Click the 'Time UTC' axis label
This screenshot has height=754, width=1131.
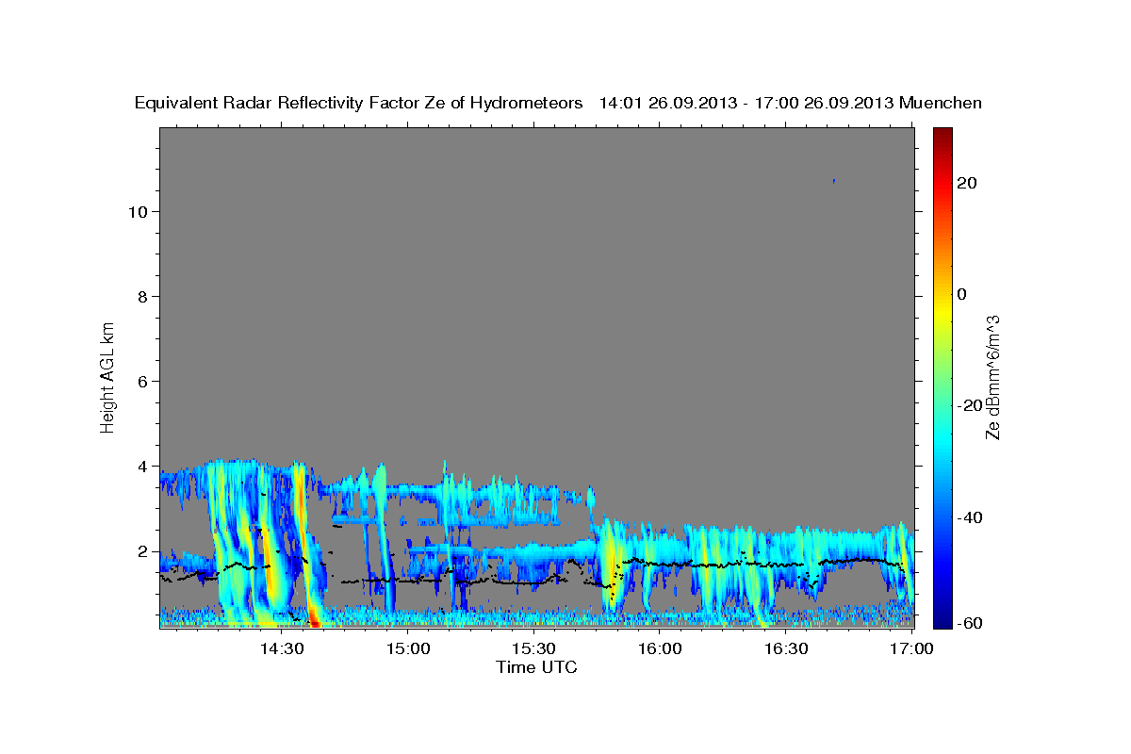click(536, 668)
